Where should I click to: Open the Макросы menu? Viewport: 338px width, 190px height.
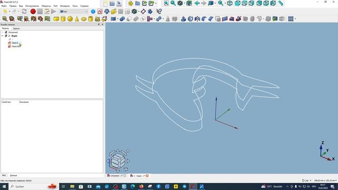pyautogui.click(x=46, y=6)
